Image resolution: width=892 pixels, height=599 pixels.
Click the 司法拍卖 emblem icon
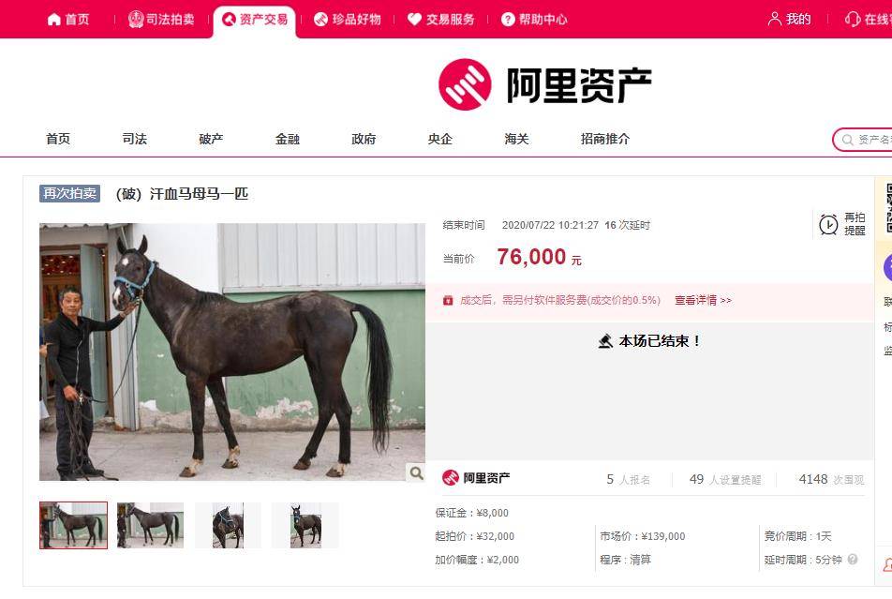135,20
